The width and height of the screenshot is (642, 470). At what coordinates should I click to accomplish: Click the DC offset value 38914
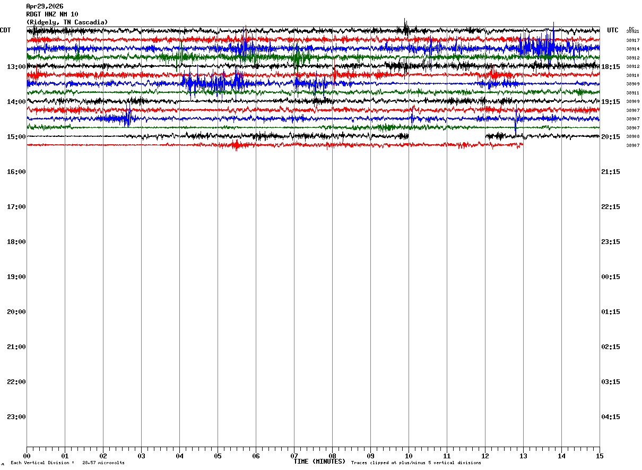[x=632, y=49]
